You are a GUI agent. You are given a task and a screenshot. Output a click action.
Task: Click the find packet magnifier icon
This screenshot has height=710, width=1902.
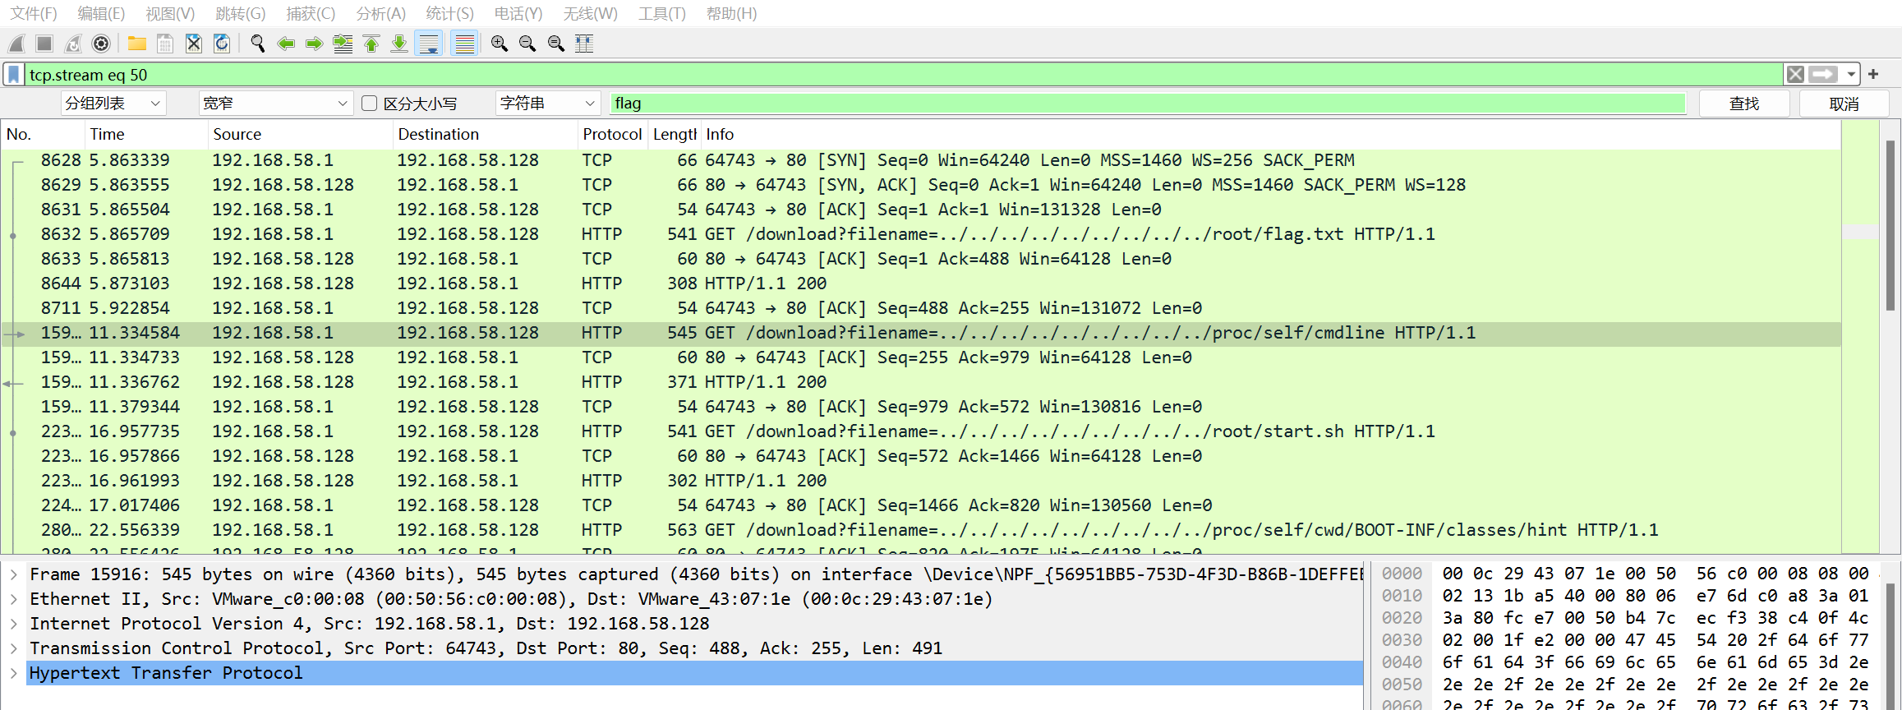(257, 44)
